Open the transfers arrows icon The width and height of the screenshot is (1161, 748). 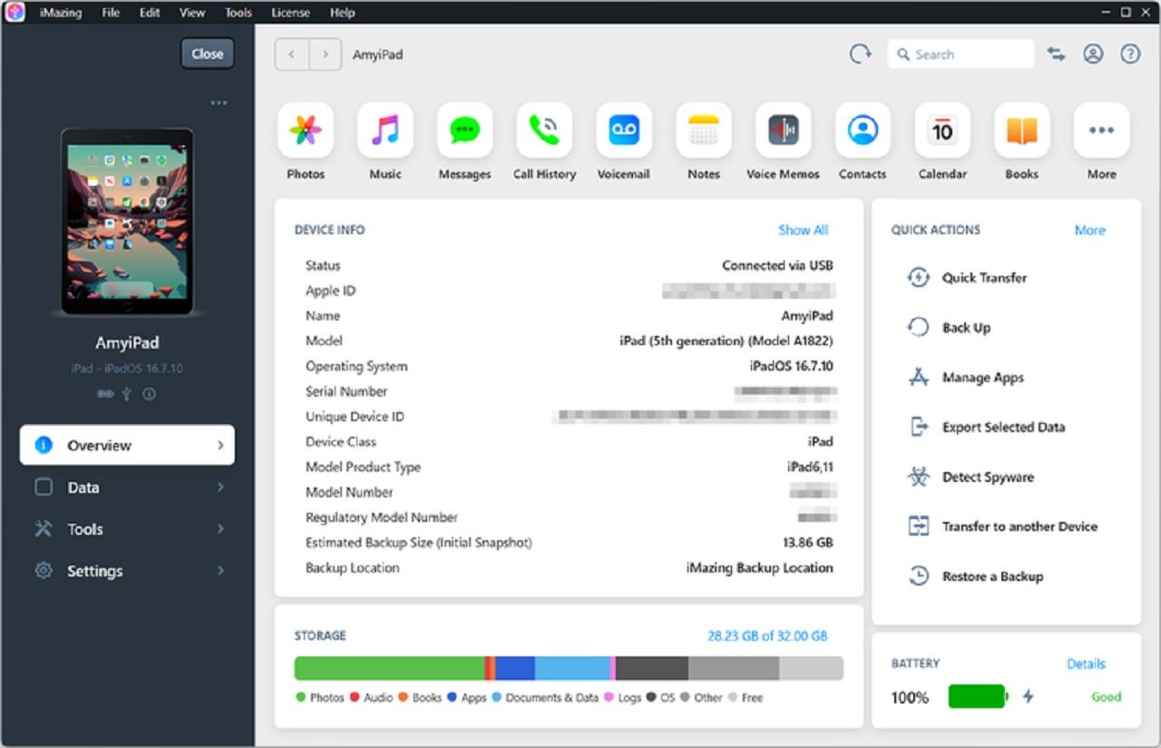(1056, 54)
